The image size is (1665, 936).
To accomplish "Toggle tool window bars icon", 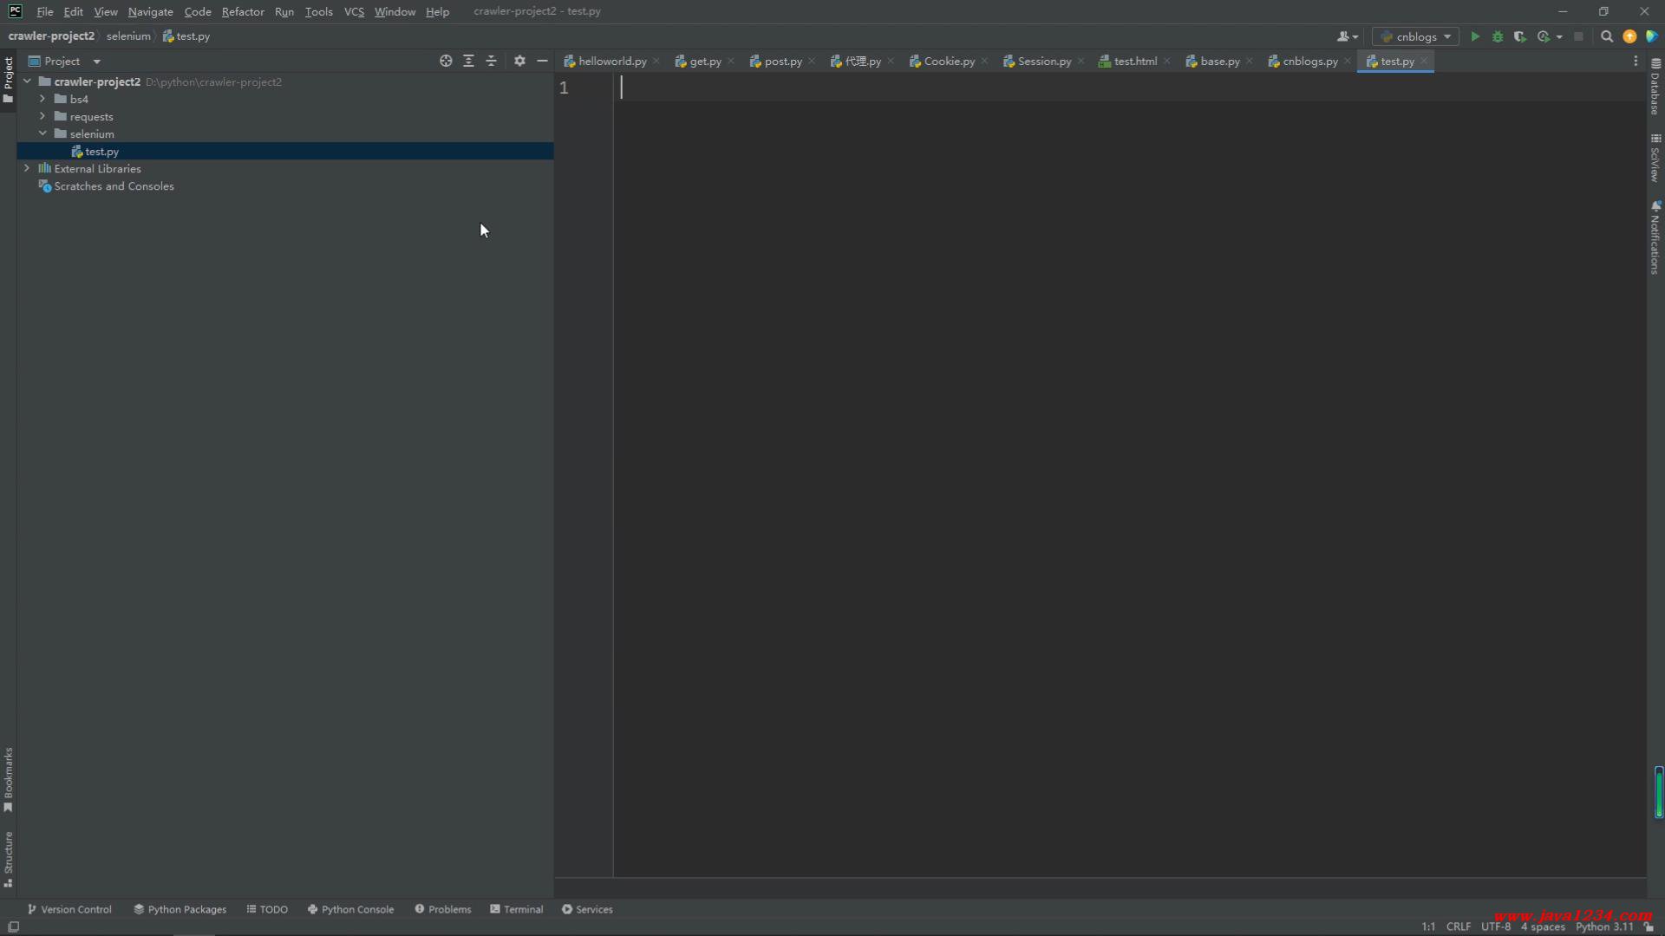I will tap(13, 926).
